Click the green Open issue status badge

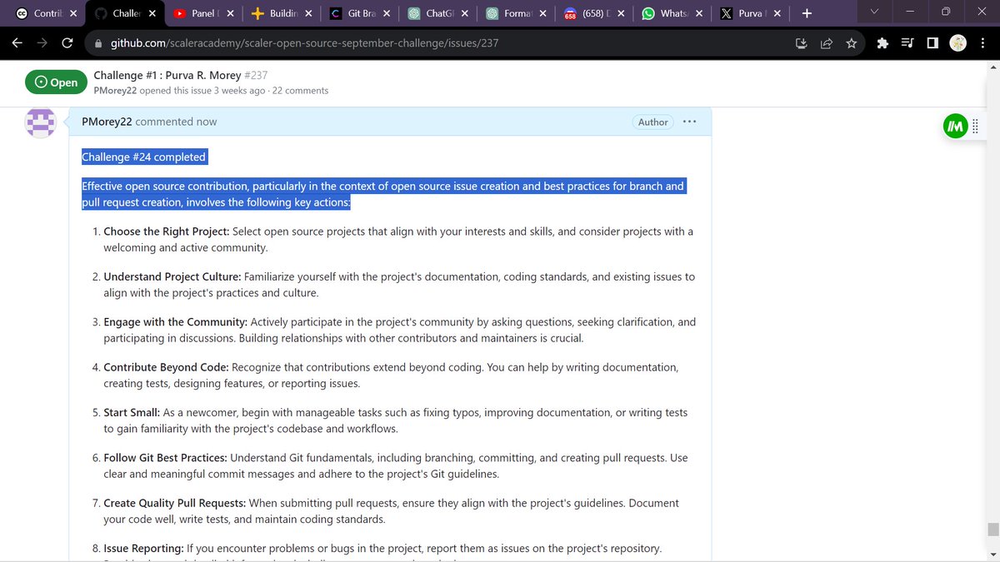coord(57,82)
